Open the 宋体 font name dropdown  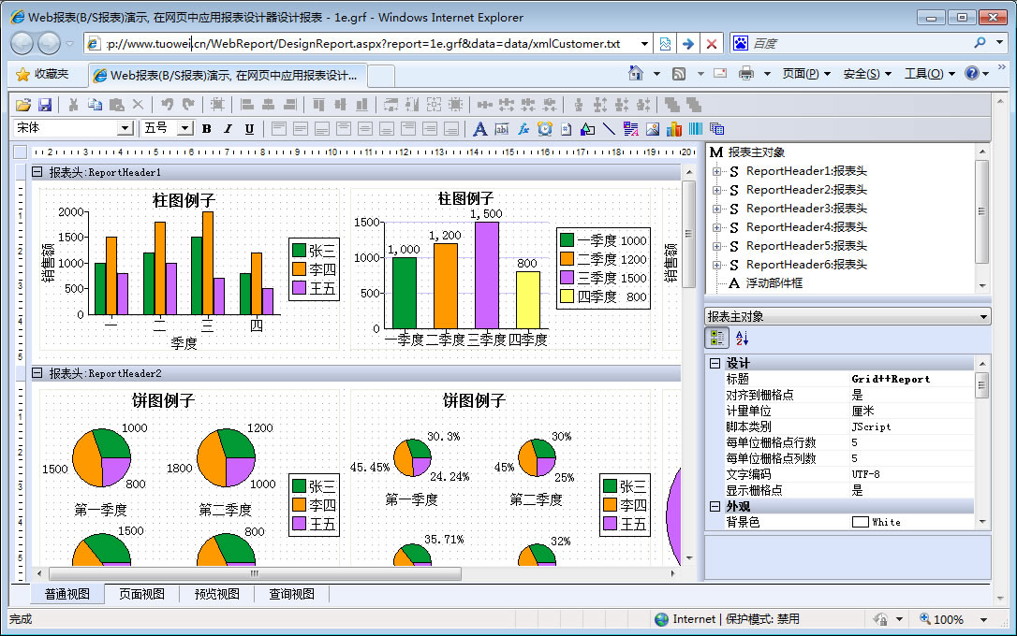[x=125, y=128]
